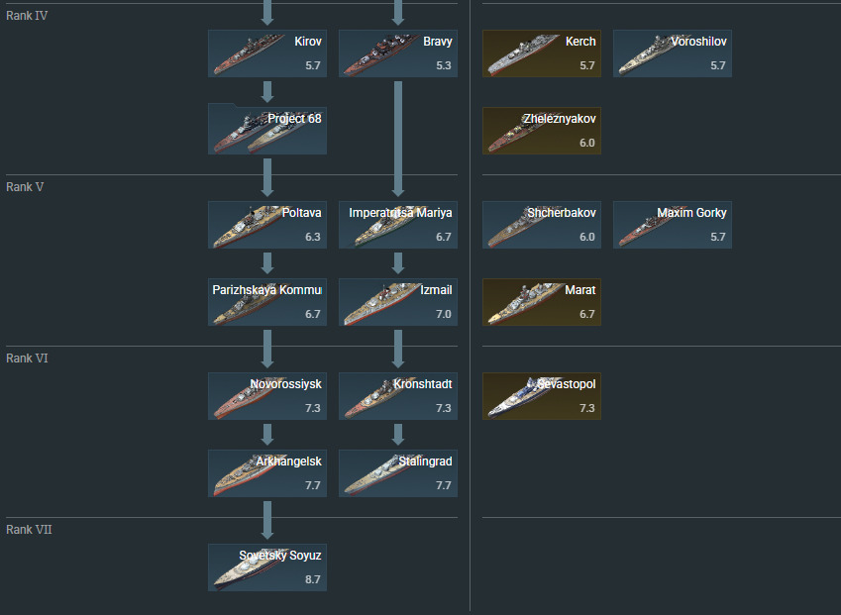Select the Shcherbakov cruiser card

pyautogui.click(x=542, y=225)
